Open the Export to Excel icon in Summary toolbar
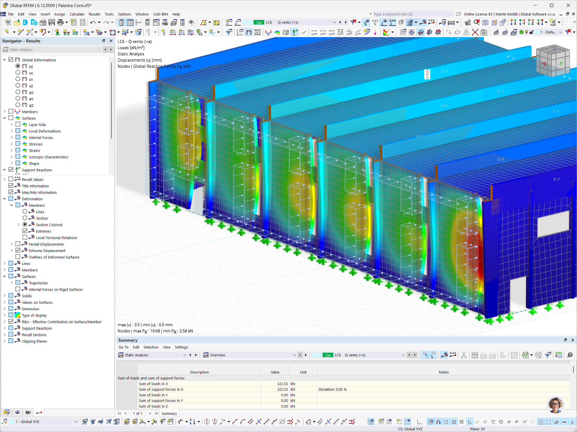This screenshot has width=577, height=432. tap(525, 355)
